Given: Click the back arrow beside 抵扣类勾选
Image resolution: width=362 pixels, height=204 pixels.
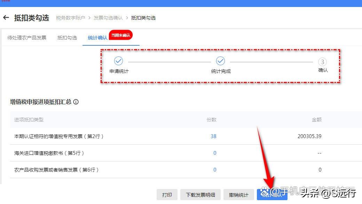Looking at the screenshot, I should click(x=6, y=17).
